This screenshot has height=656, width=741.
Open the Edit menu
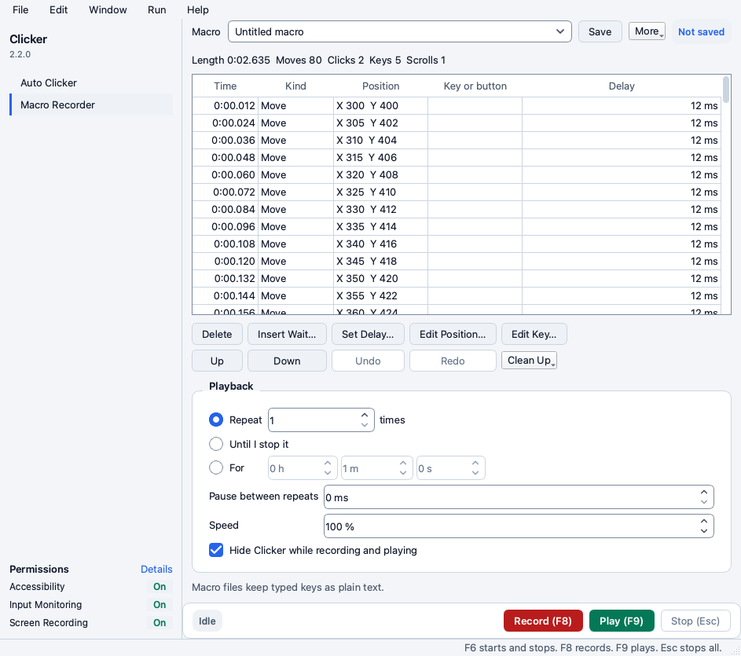59,10
